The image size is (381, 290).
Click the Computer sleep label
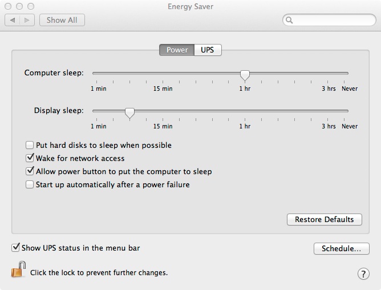[54, 72]
